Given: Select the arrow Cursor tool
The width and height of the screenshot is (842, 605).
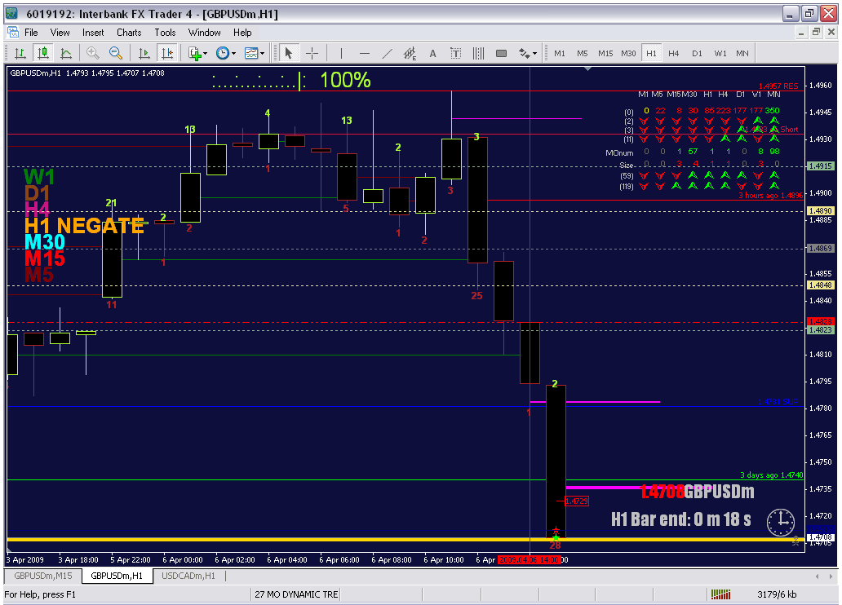Looking at the screenshot, I should click(288, 53).
